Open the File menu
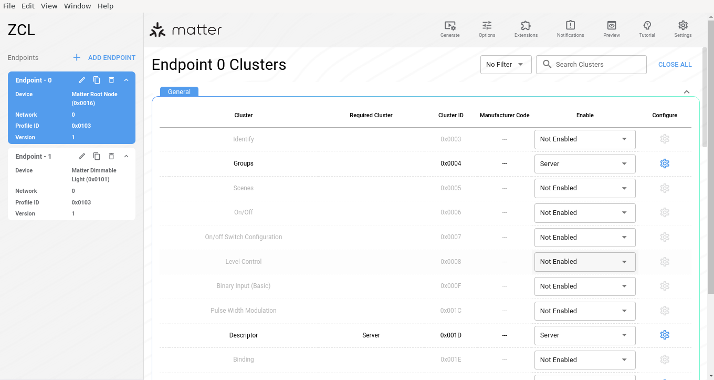The width and height of the screenshot is (714, 380). pos(9,6)
